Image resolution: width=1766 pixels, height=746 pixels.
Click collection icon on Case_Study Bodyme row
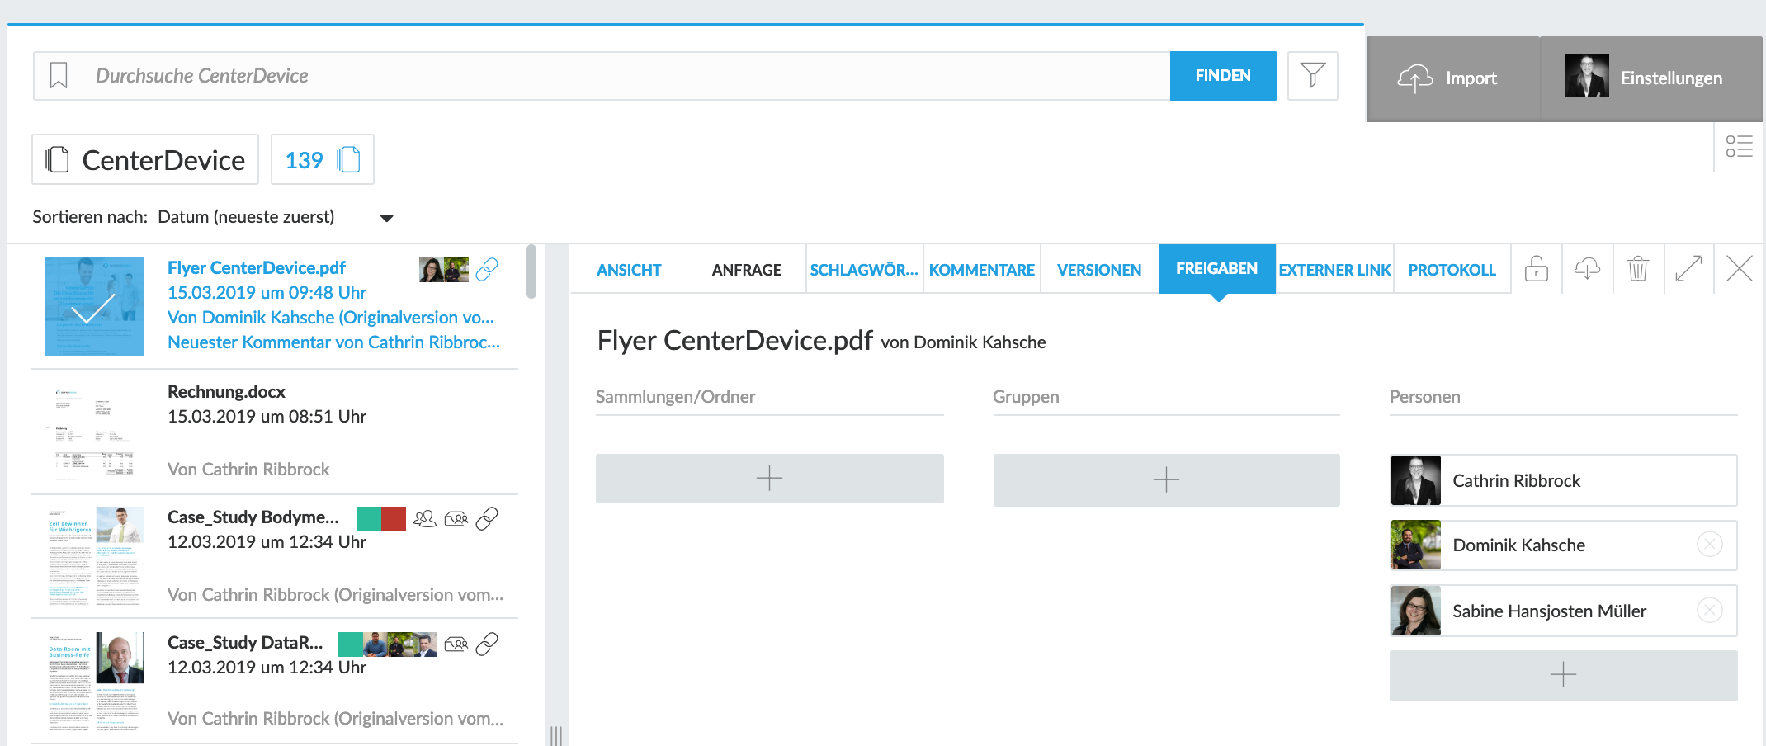(456, 518)
